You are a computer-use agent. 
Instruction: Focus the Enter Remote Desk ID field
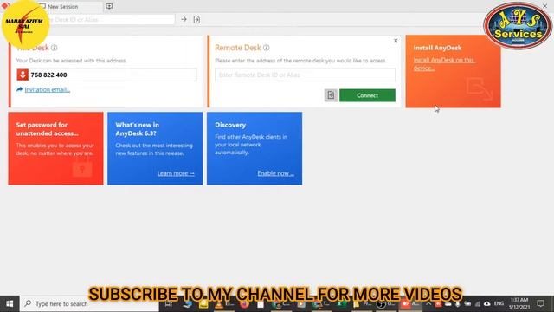[x=305, y=75]
